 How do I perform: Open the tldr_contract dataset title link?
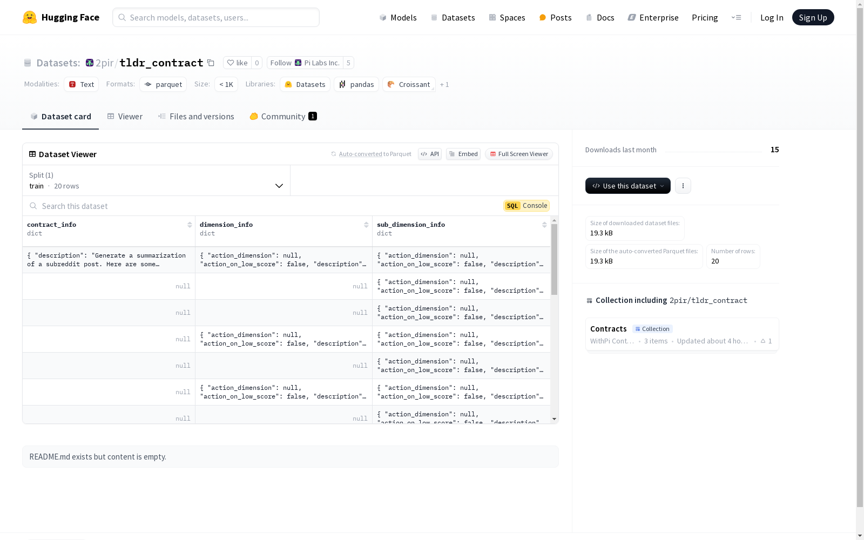click(161, 63)
